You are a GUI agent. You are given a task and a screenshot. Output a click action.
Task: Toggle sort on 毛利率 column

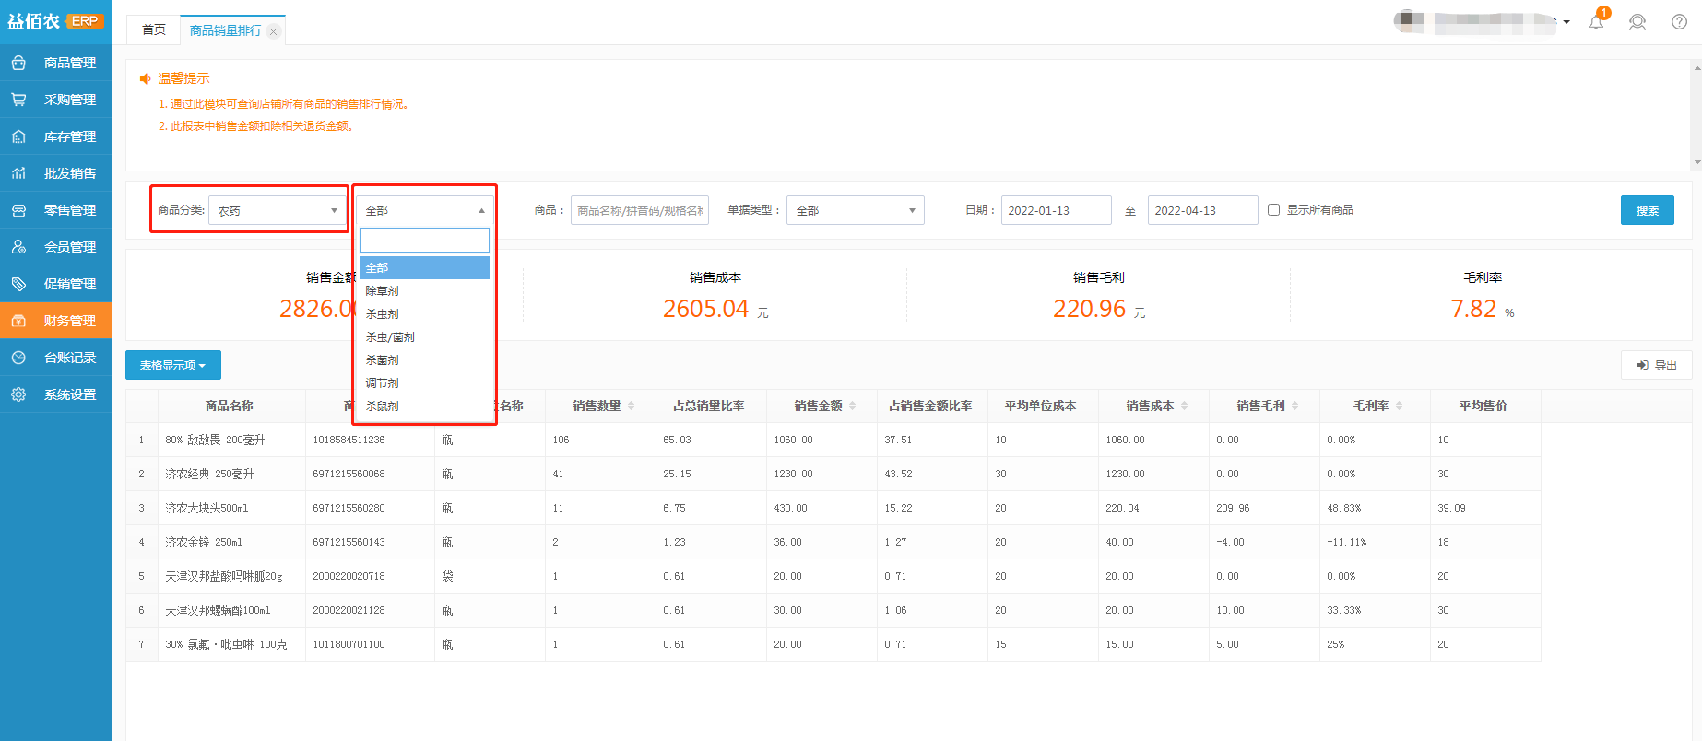point(1399,406)
